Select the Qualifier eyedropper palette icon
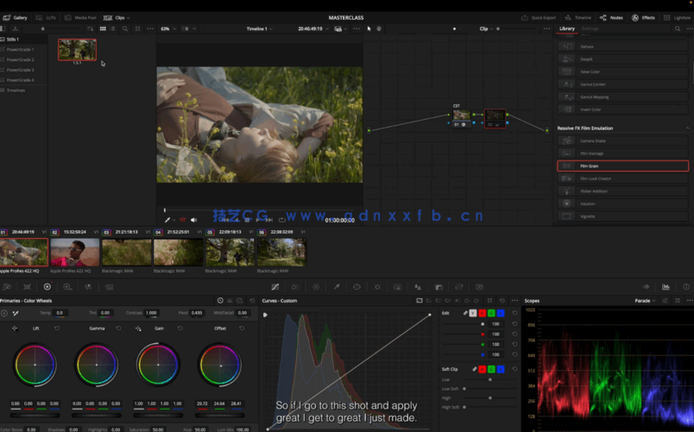Viewport: 694px width, 432px height. pyautogui.click(x=337, y=287)
